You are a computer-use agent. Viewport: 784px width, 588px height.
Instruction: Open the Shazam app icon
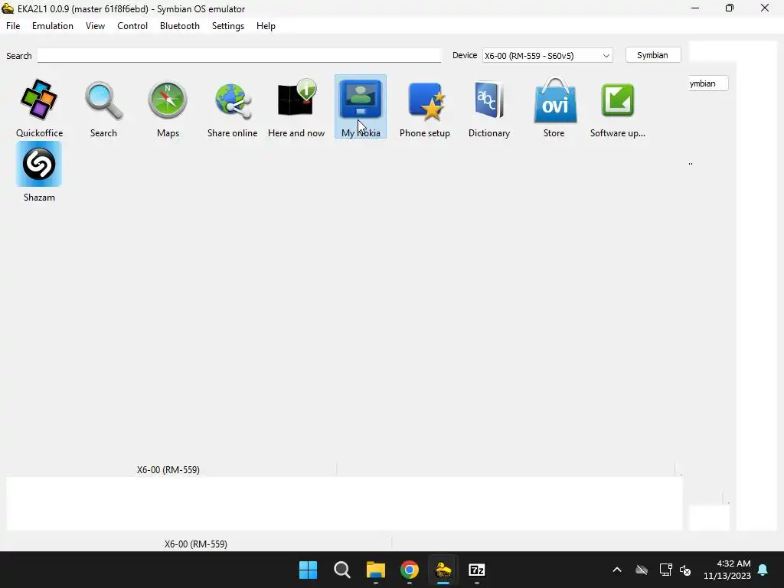[x=39, y=164]
